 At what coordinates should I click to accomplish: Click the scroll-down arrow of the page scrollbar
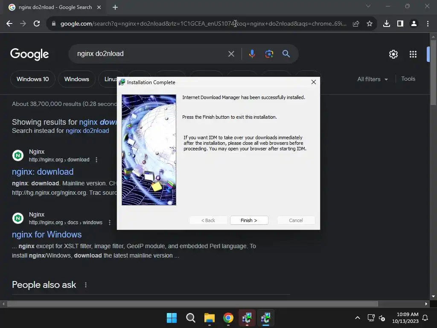coord(433,296)
